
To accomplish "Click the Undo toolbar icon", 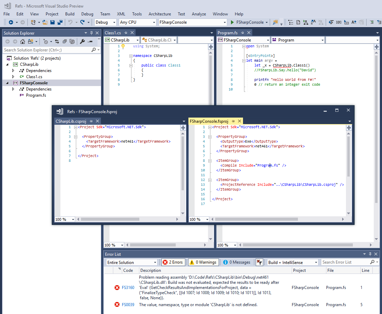I will tap(70, 22).
